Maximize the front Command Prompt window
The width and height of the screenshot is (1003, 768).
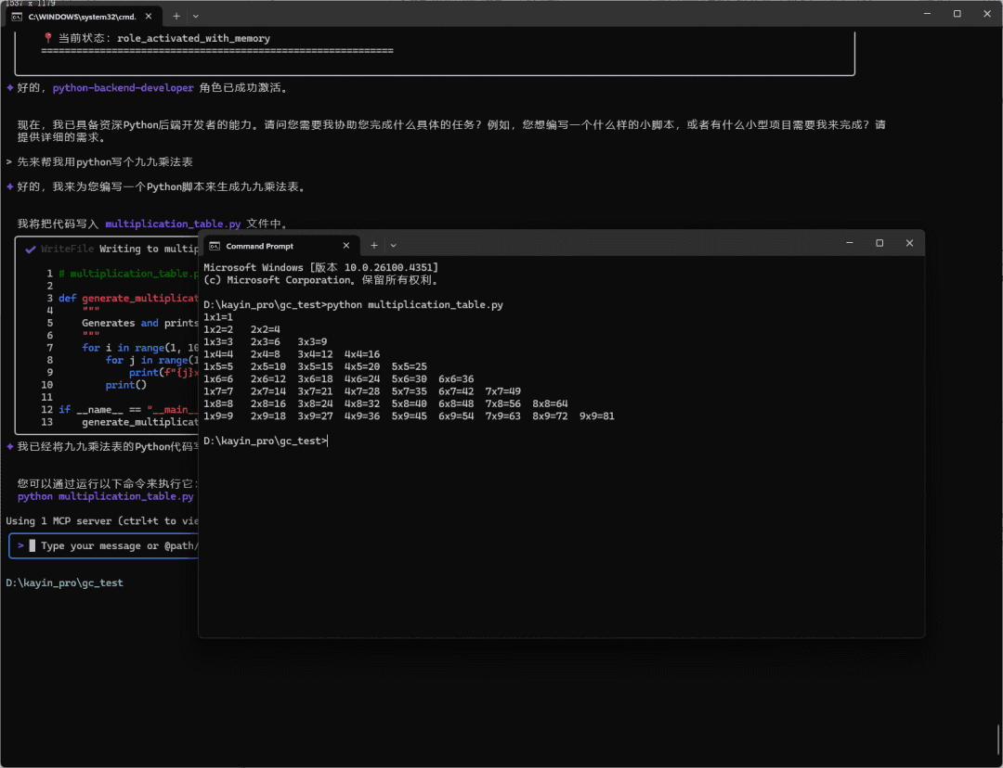pyautogui.click(x=879, y=243)
